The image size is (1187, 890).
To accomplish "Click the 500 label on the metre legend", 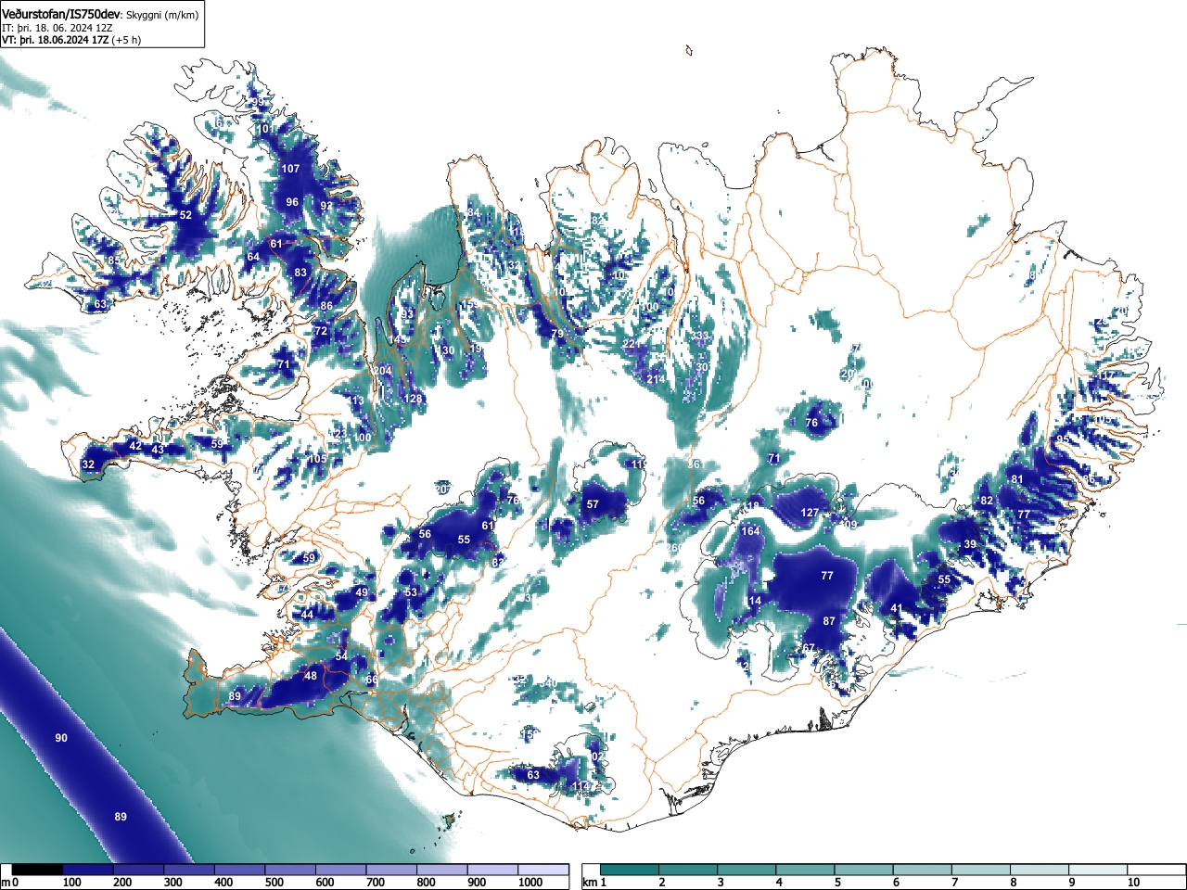I will [274, 883].
